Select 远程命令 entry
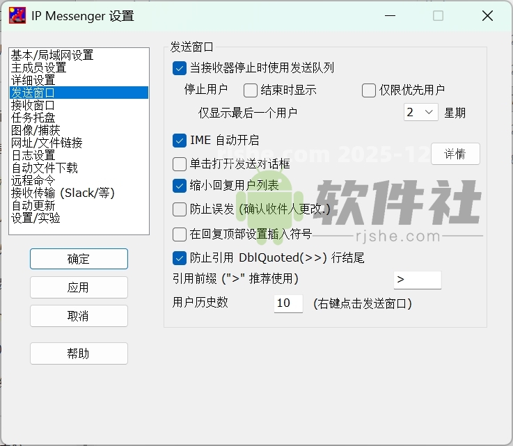Screen dimensions: 513x446 (x=79, y=180)
